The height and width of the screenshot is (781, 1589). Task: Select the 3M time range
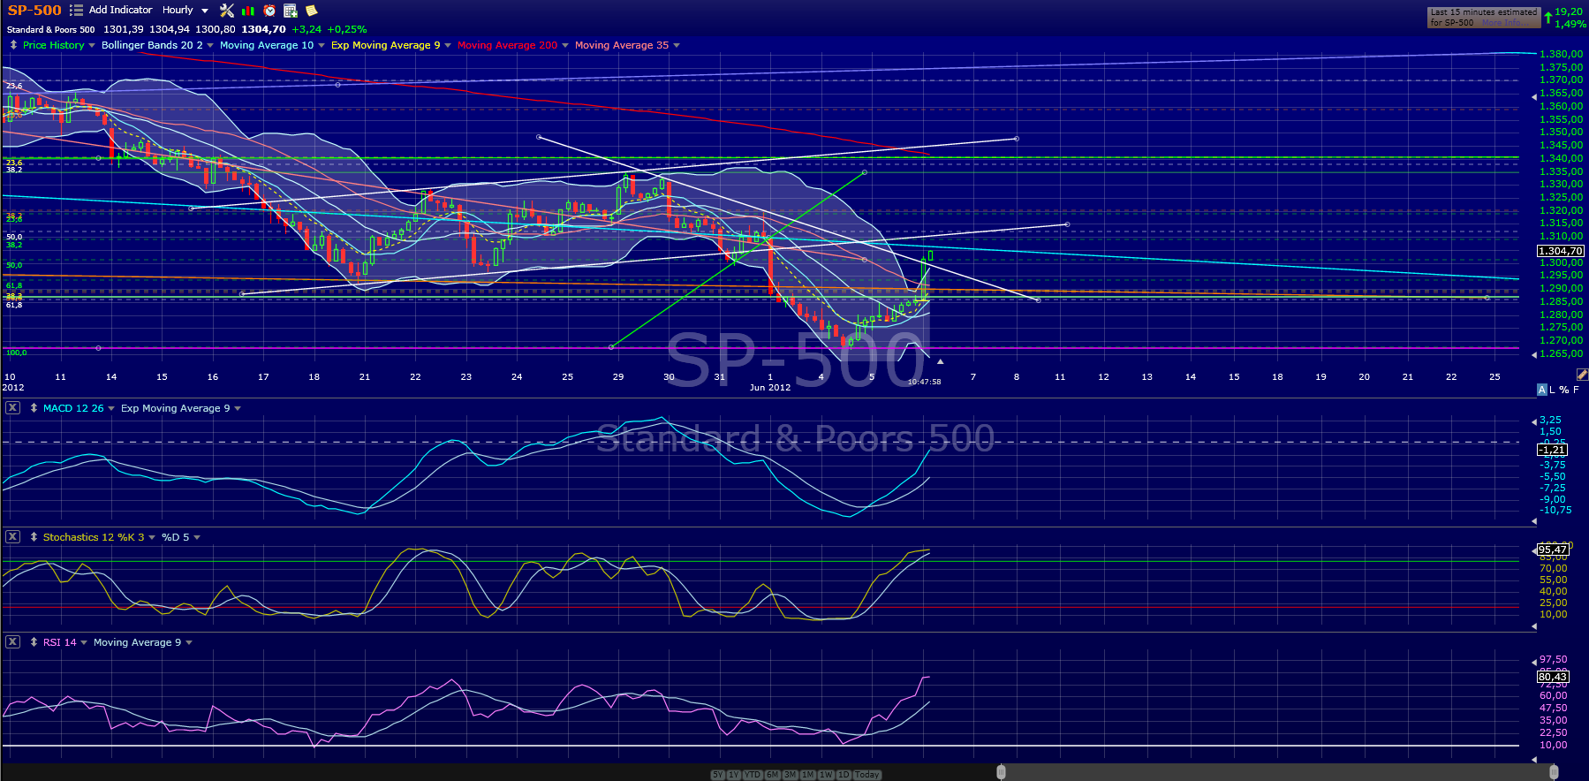click(x=791, y=775)
